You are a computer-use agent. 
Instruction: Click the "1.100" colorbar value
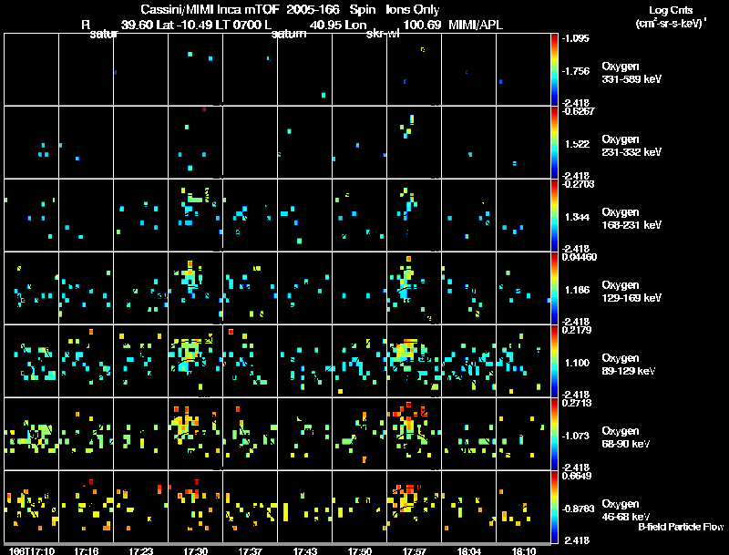click(x=577, y=363)
